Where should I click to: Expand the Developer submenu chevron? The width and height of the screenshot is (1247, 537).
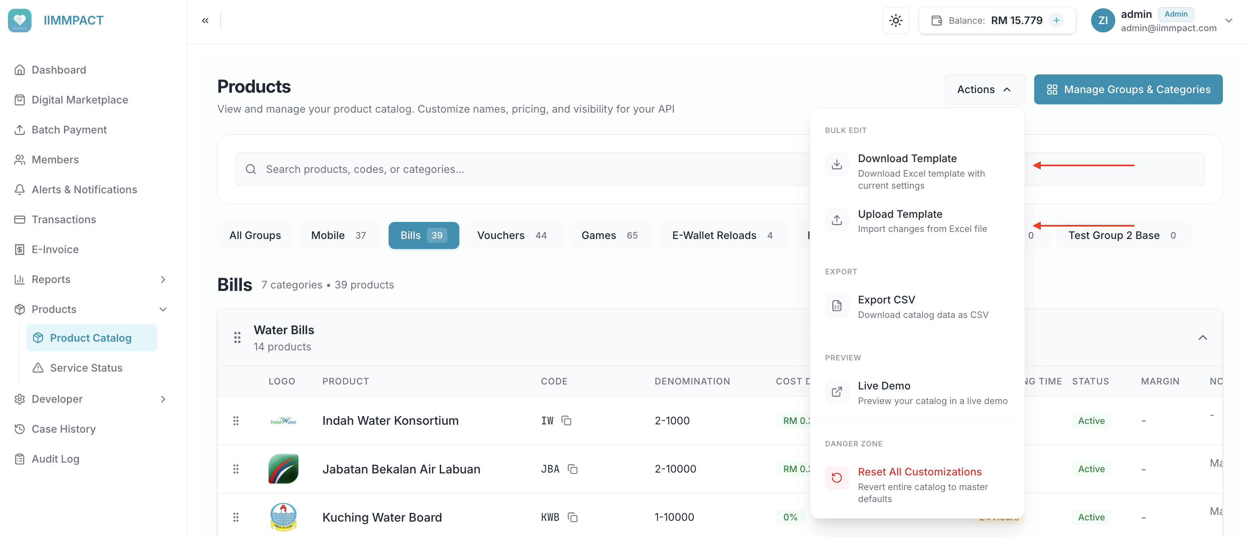coord(163,399)
